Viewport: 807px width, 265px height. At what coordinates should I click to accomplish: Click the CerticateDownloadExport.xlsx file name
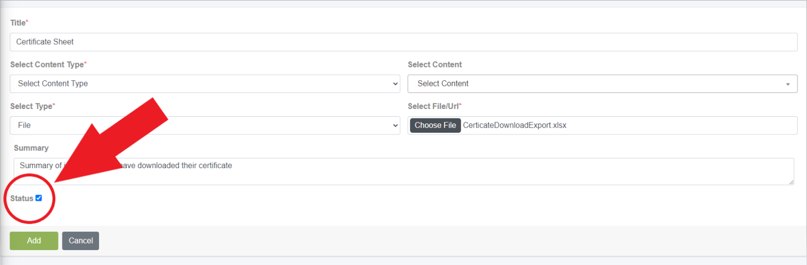515,126
